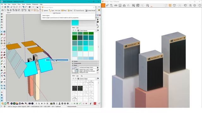Add a Sound Source in Enscape Objects

[x=79, y=10]
